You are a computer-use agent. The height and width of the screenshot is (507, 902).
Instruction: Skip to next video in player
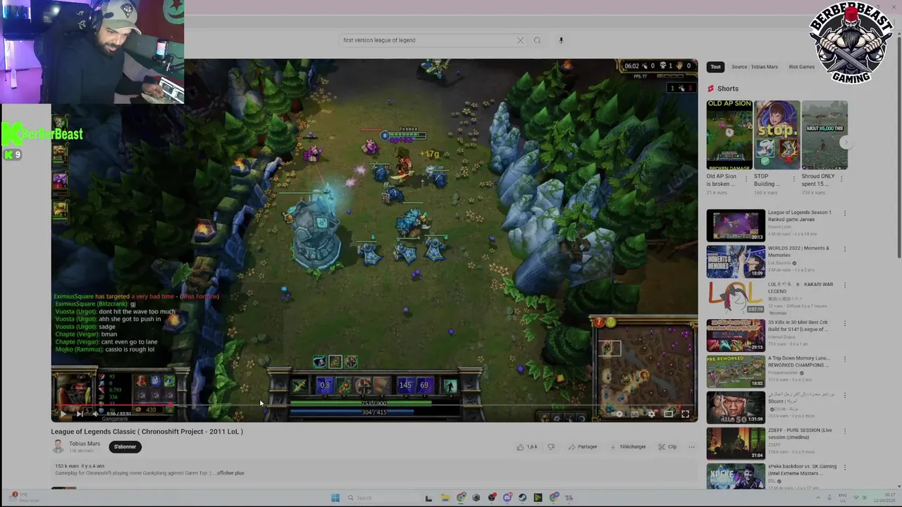pyautogui.click(x=79, y=414)
